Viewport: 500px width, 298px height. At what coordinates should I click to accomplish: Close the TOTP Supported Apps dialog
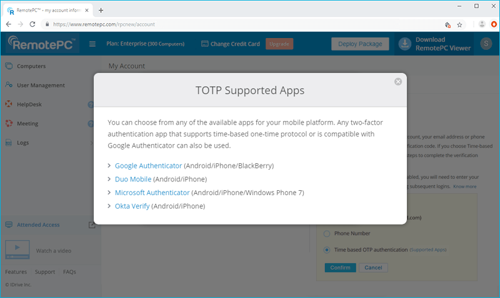tap(398, 82)
